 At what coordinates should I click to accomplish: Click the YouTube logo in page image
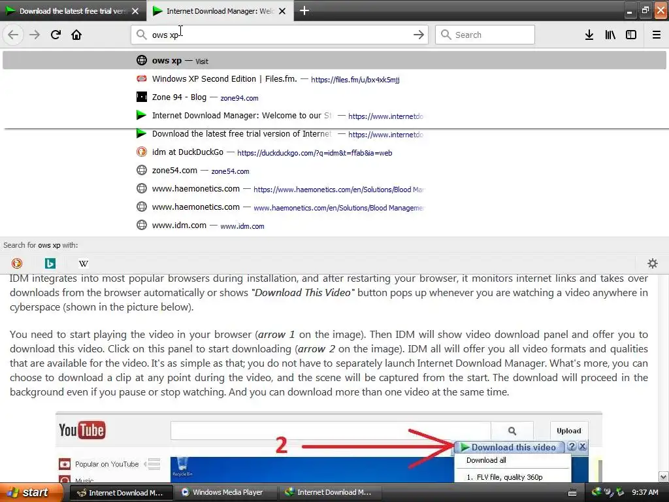click(82, 430)
